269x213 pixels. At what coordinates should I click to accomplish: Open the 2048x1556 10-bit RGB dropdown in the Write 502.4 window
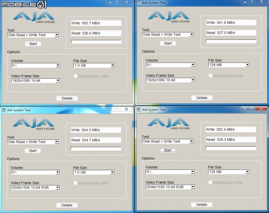170,187
